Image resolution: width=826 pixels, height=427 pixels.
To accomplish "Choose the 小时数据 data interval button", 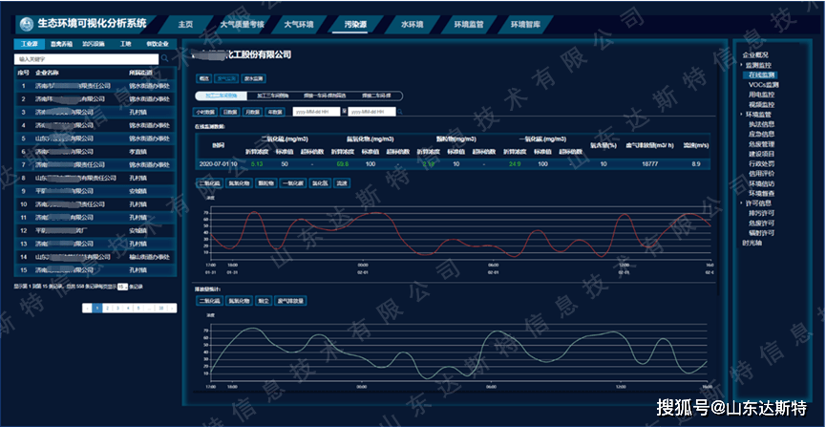I will pos(205,113).
